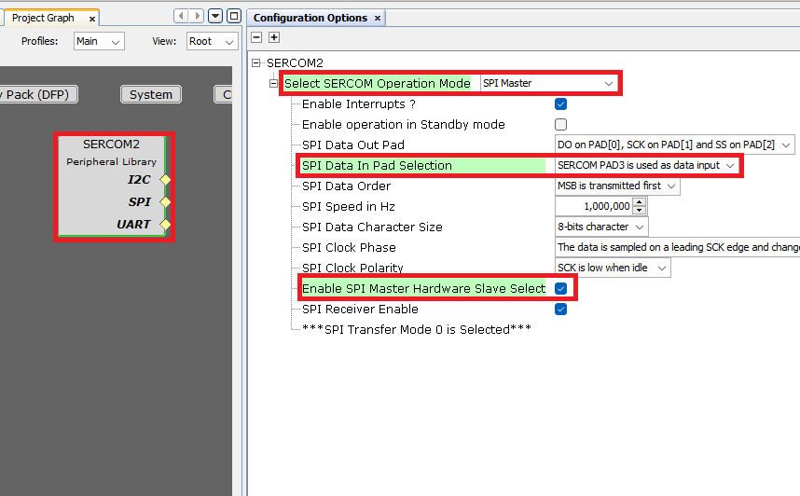The height and width of the screenshot is (496, 800).
Task: Uncheck Enable Interrupts checkbox
Action: (x=561, y=104)
